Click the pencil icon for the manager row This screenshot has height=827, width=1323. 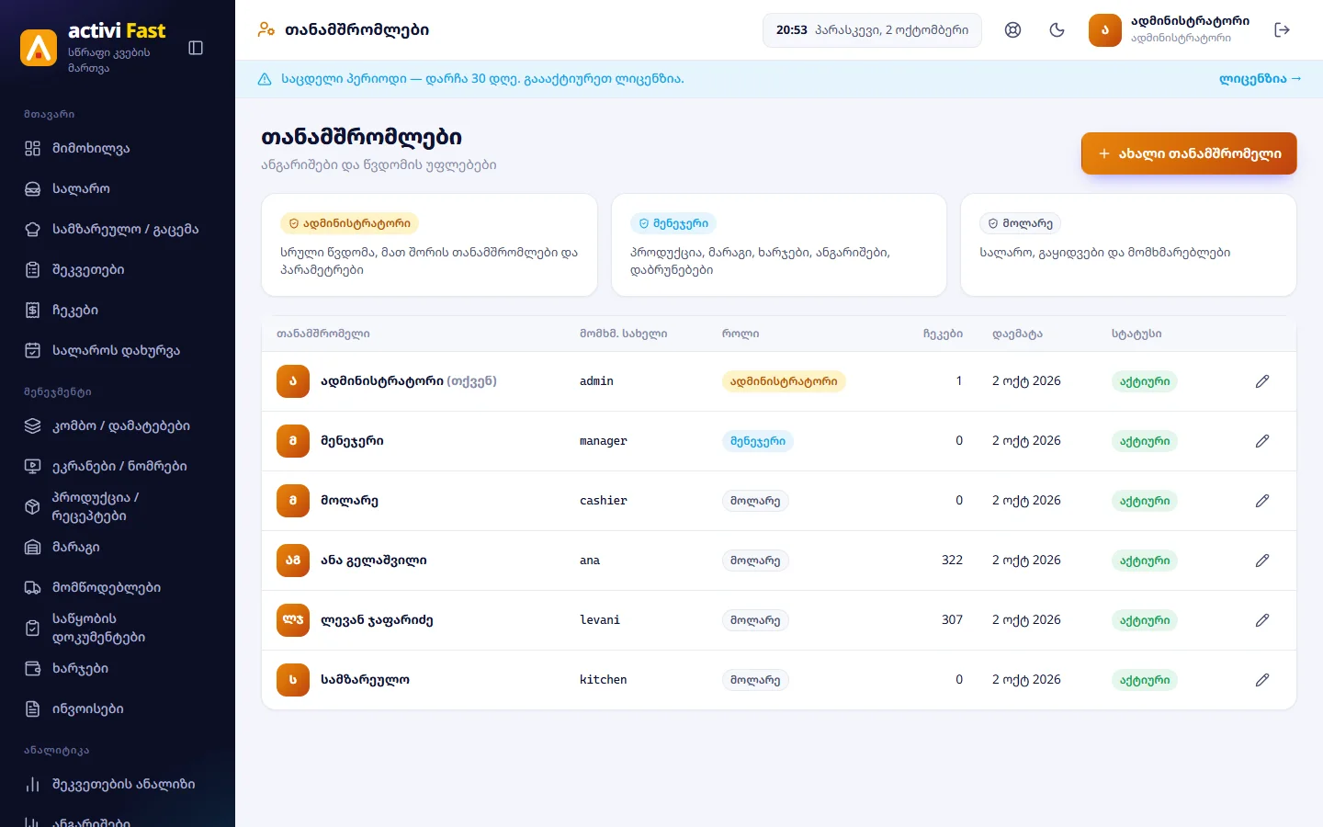tap(1262, 441)
